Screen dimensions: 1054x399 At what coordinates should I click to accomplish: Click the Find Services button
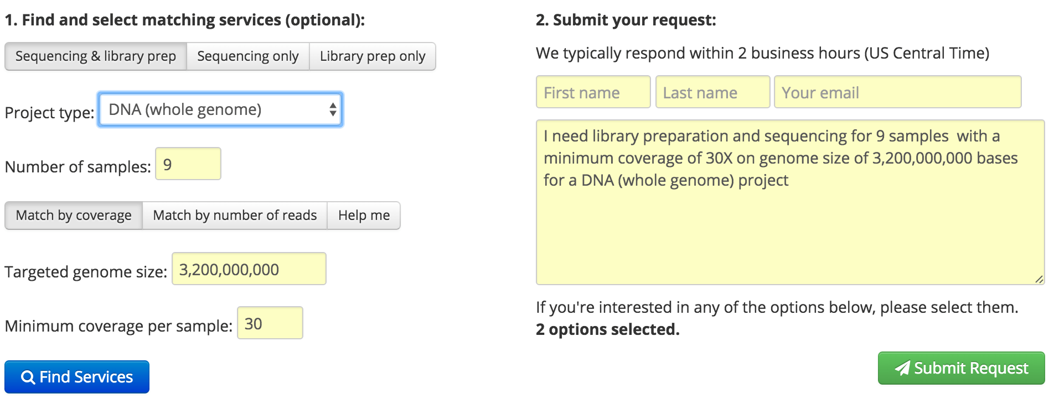(x=76, y=376)
